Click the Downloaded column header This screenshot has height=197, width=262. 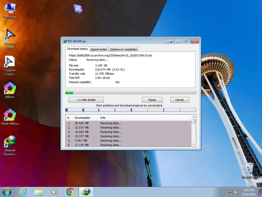coord(86,118)
